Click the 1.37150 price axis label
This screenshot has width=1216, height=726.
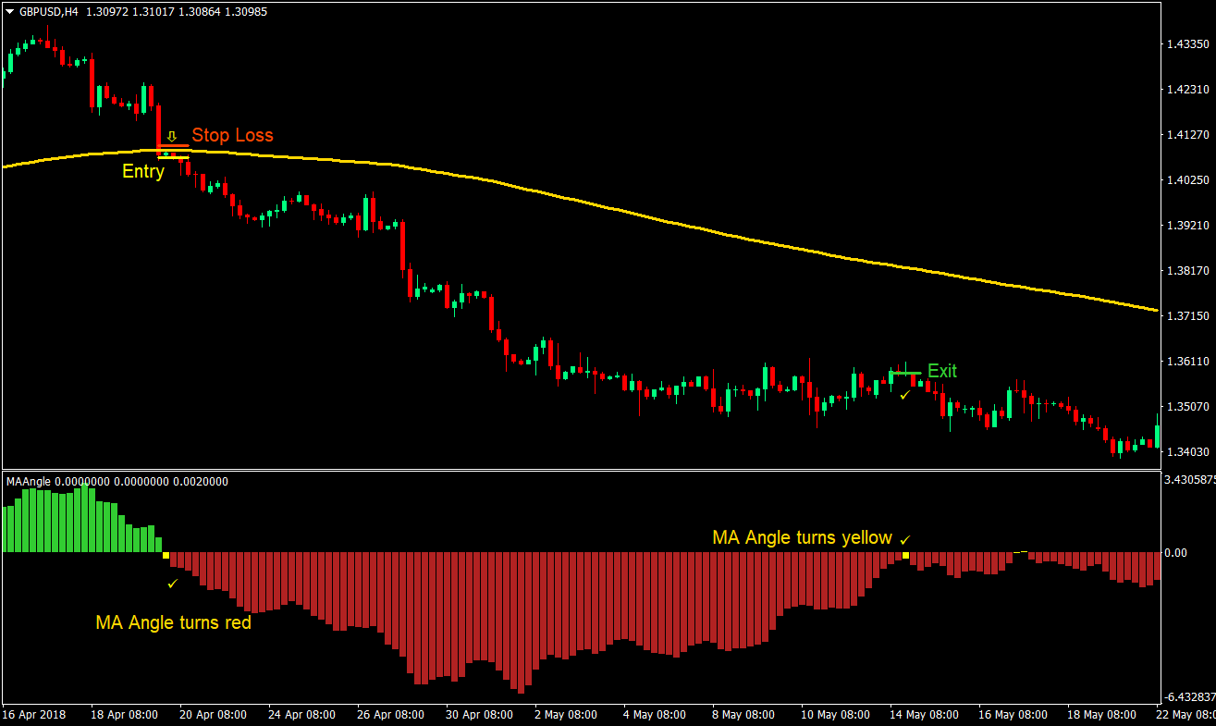click(x=1187, y=316)
